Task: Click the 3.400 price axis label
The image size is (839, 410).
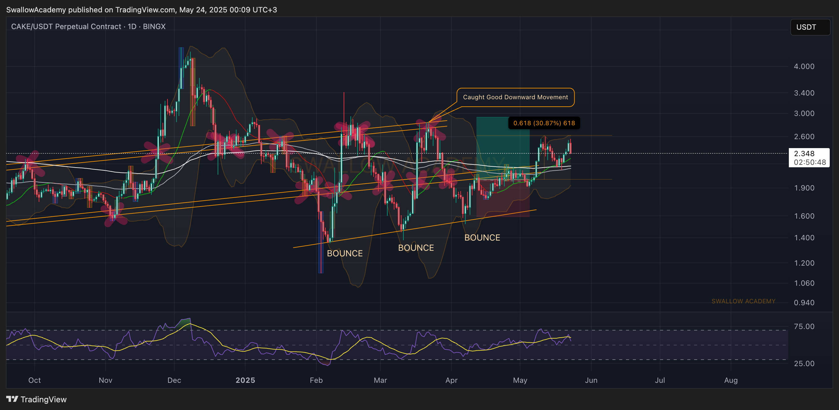Action: click(x=804, y=93)
